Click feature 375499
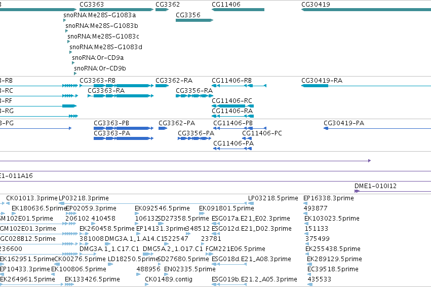Viewport: 431px width, 287px height. [318, 239]
